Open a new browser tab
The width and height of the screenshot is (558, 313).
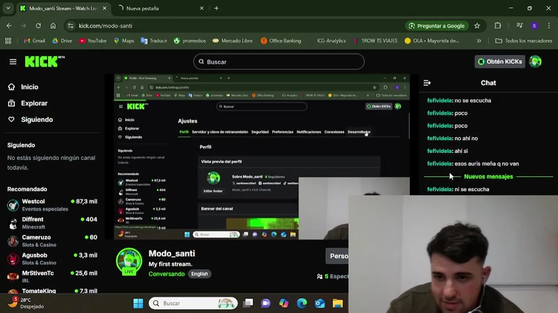tap(216, 8)
